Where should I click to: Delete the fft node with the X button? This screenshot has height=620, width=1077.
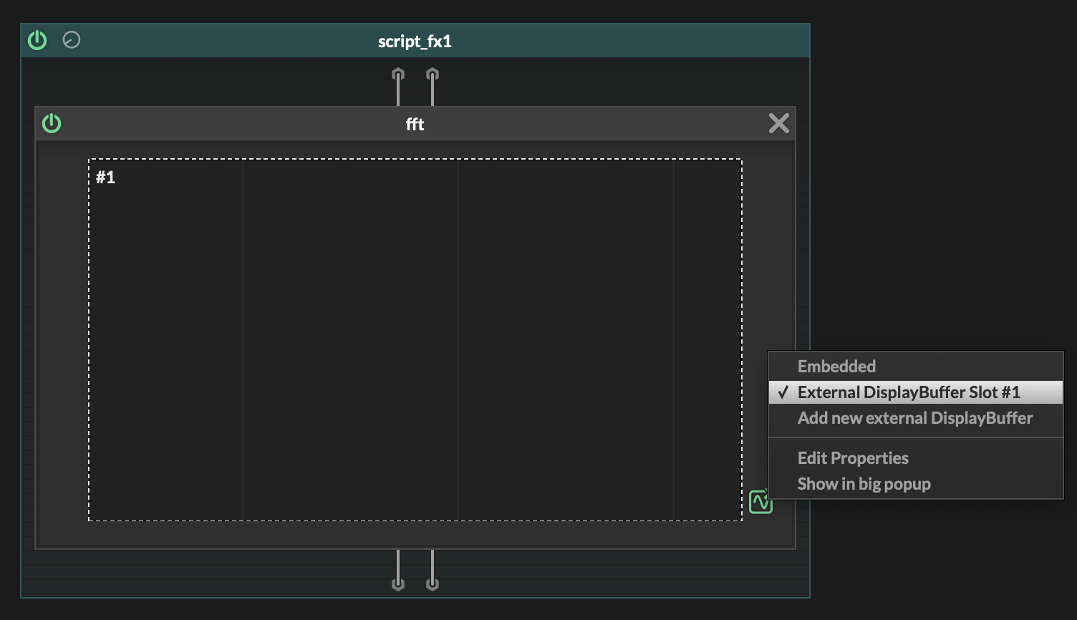[x=778, y=124]
